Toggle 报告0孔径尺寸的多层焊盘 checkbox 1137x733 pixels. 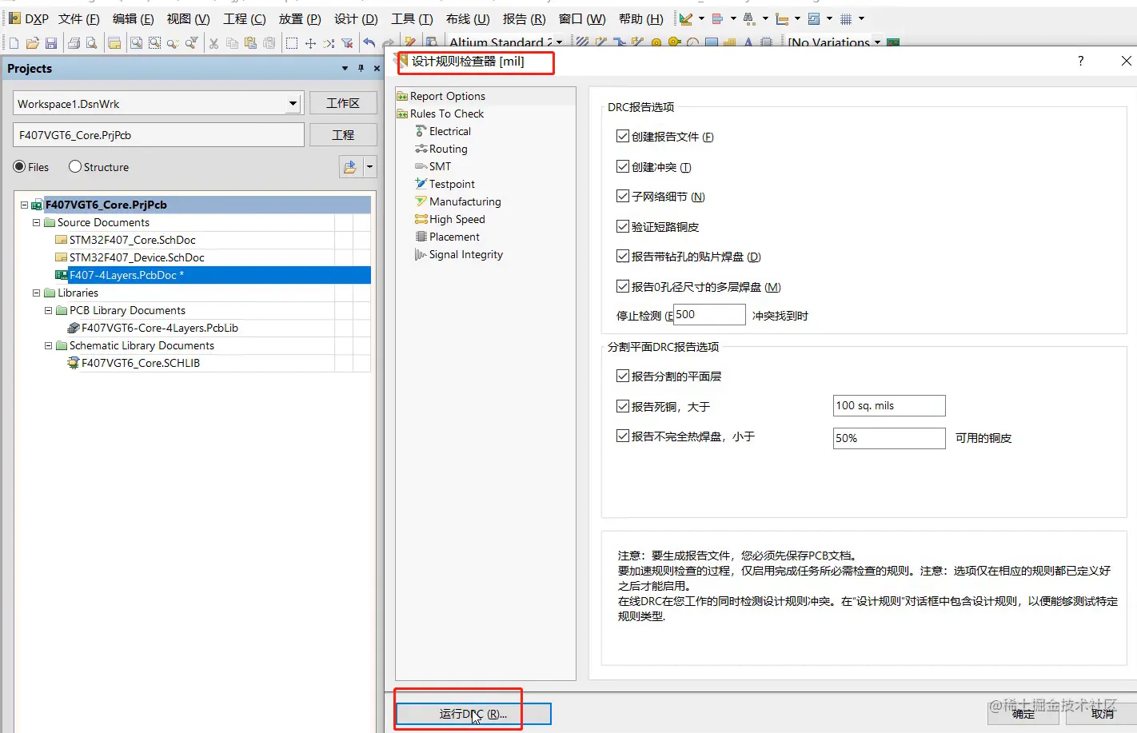tap(622, 286)
